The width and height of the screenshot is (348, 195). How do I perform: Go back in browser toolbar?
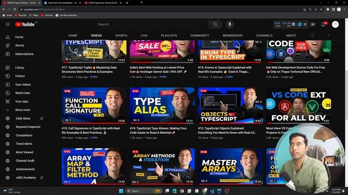(4, 10)
